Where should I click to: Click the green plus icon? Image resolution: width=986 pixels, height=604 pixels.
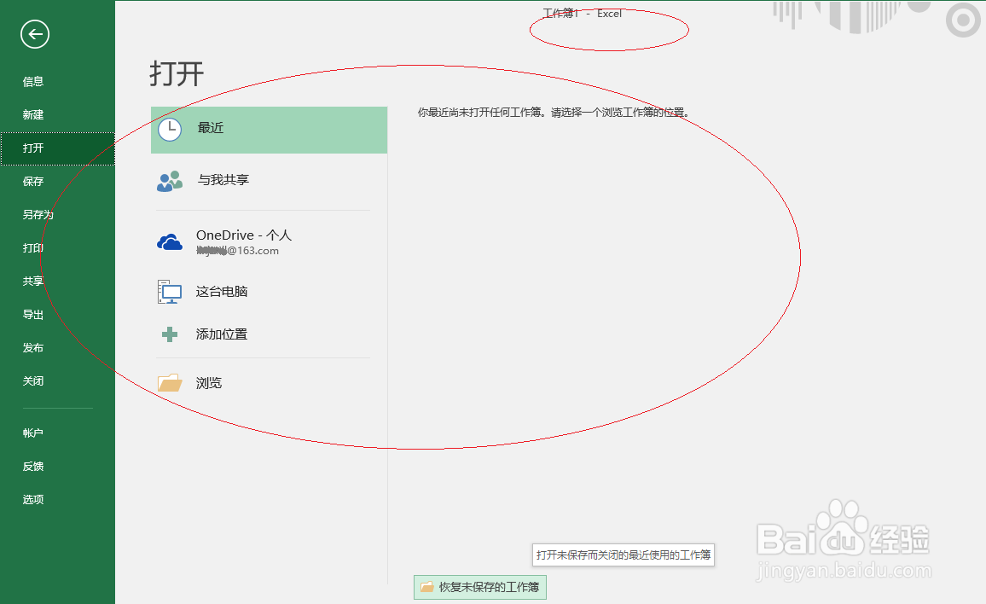coord(170,334)
